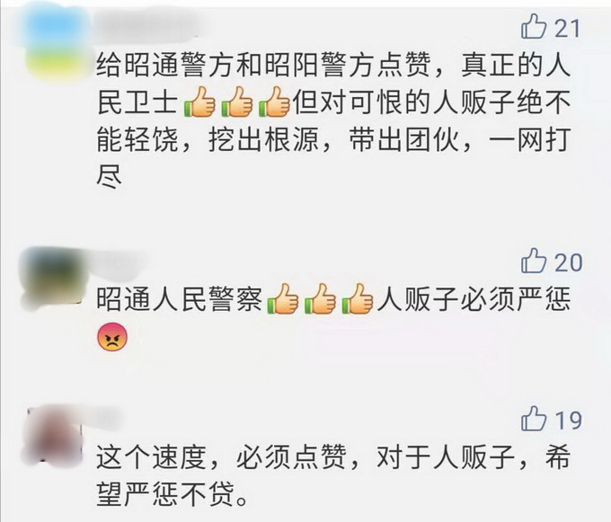Tap the first thumbs-up emoji after 人民卫士
611x522 pixels.
[x=199, y=102]
